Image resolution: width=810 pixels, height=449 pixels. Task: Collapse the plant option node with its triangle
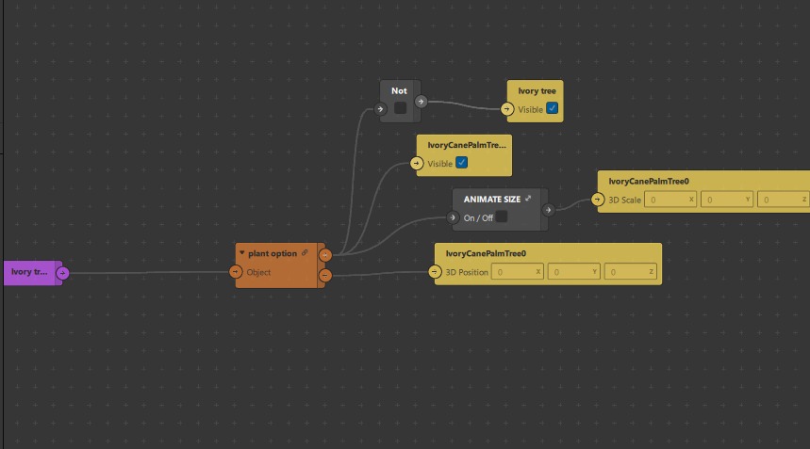[x=241, y=252]
